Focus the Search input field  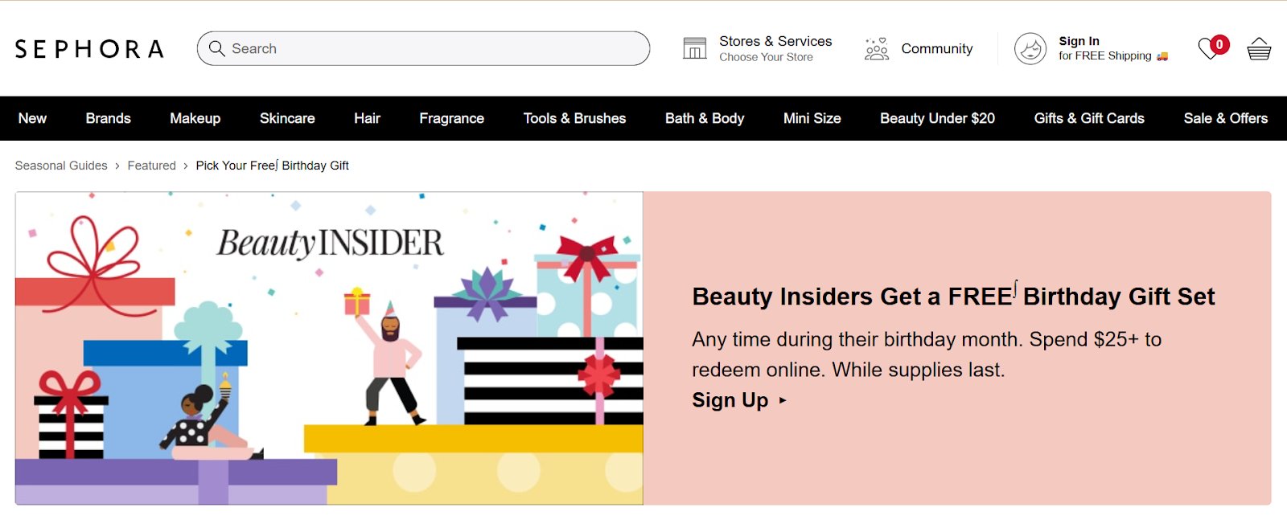(x=423, y=48)
